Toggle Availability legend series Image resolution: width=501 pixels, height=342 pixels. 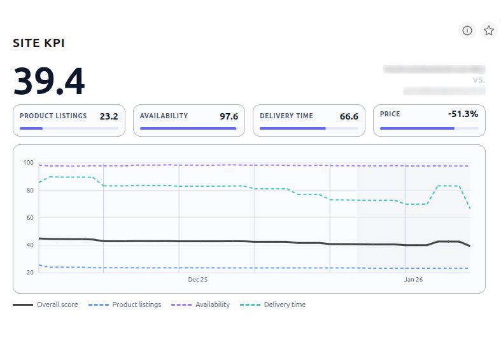point(201,305)
